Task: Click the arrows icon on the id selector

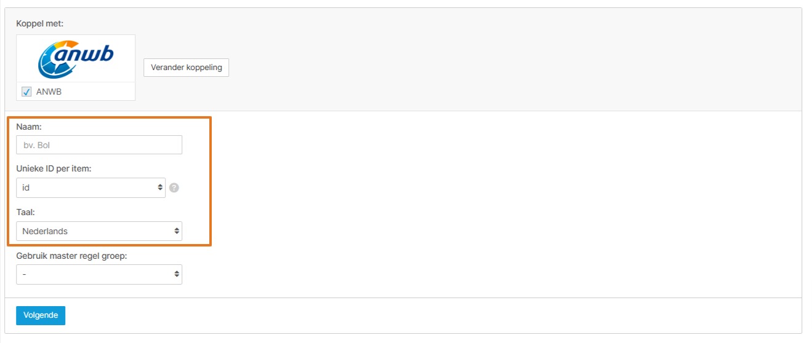Action: point(160,187)
